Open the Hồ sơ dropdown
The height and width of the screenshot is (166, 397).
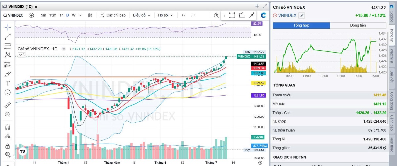tap(166, 15)
